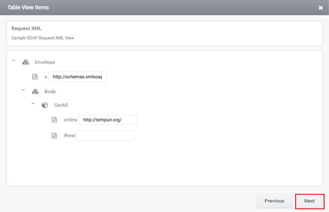
Task: Click the xmlns attribute label
Action: coord(71,120)
